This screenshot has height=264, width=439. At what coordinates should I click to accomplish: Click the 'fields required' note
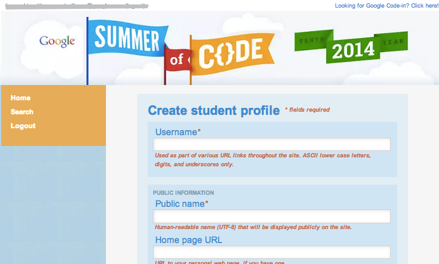[x=309, y=110]
